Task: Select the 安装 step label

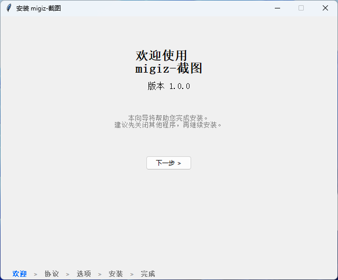Action: [116, 274]
